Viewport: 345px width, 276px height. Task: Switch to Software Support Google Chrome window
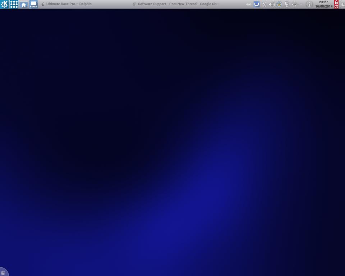(x=176, y=4)
